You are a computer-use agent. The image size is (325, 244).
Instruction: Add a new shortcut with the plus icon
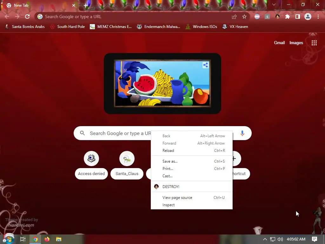[235, 159]
